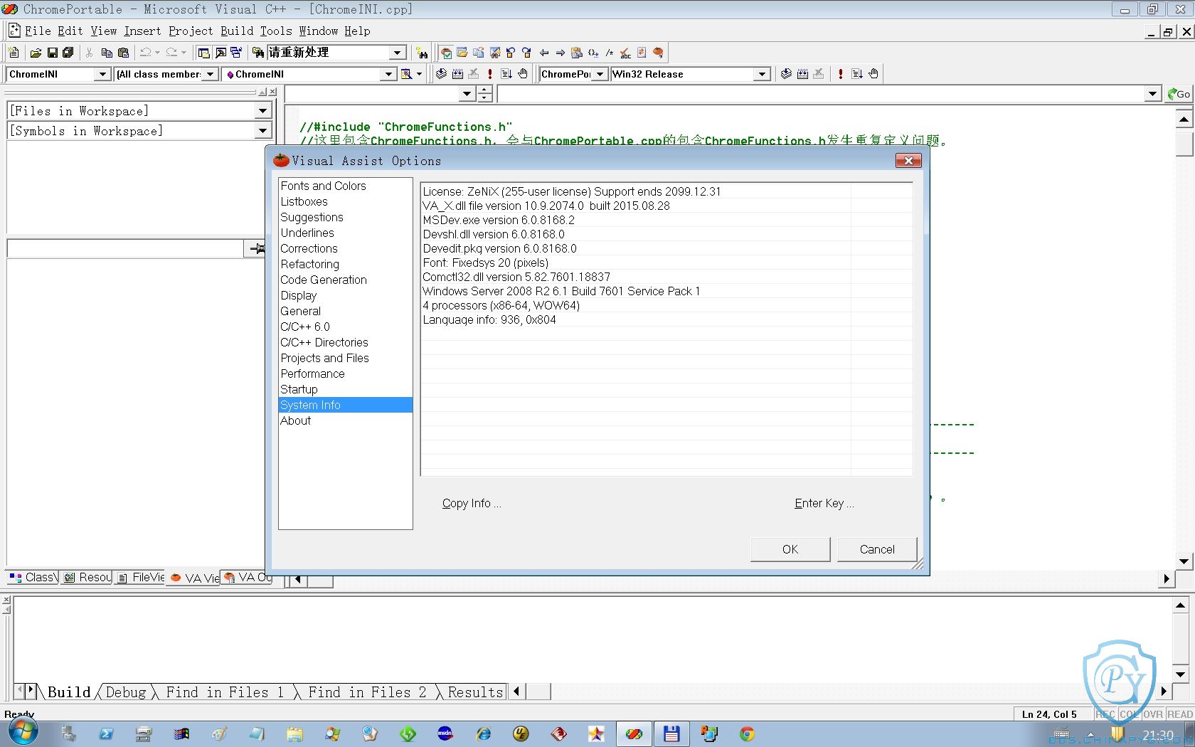Click the Compile icon in left build minibar
This screenshot has width=1195, height=747.
coord(441,73)
